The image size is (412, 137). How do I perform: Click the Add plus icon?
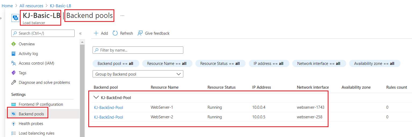[96, 33]
